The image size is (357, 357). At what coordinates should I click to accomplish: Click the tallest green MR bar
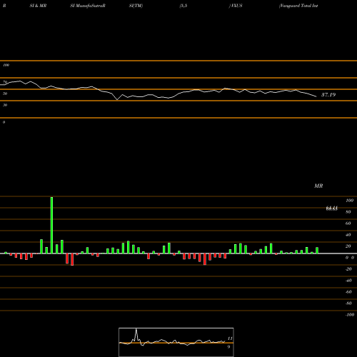pos(51,225)
